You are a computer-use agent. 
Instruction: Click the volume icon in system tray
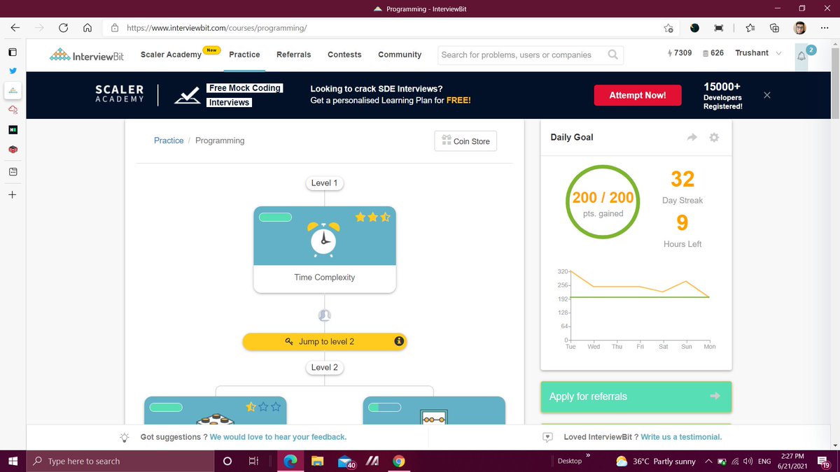click(748, 462)
